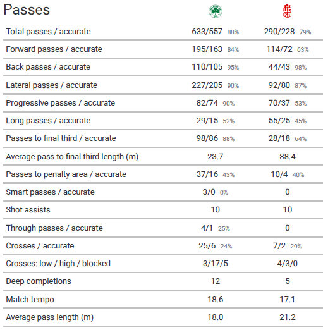Click the Back passes / accurate label

click(48, 67)
